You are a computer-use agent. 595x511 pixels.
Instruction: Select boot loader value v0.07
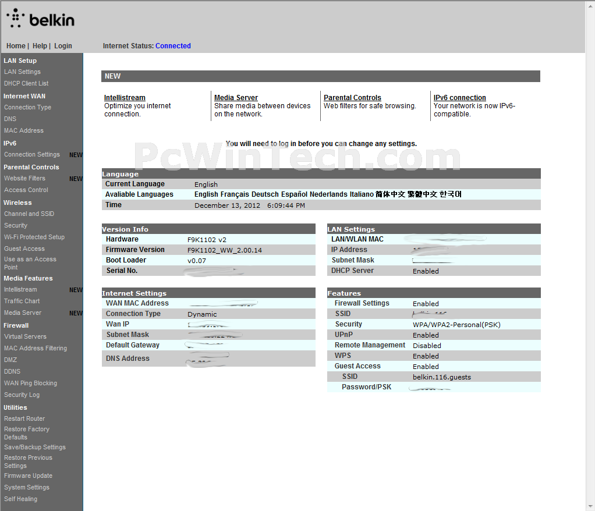pos(197,261)
